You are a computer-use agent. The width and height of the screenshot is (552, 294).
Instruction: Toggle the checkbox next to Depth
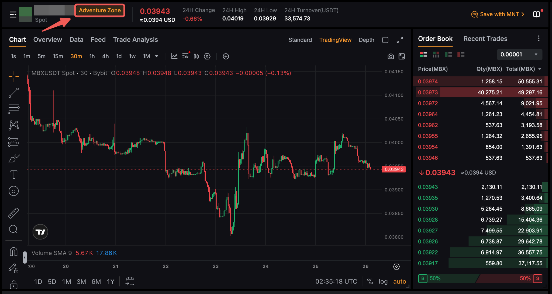point(385,40)
